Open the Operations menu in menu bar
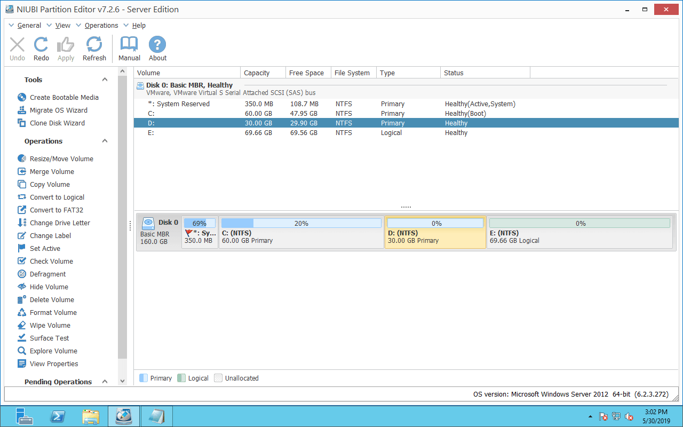Viewport: 683px width, 427px height. click(x=101, y=25)
